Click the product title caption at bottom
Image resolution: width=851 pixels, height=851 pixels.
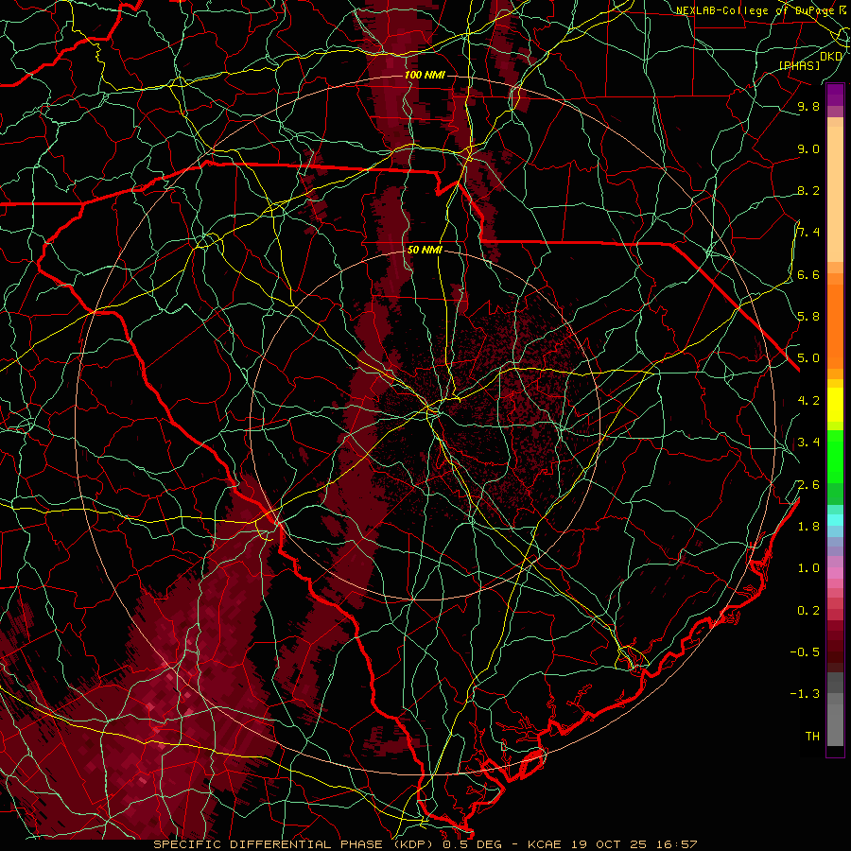[425, 844]
